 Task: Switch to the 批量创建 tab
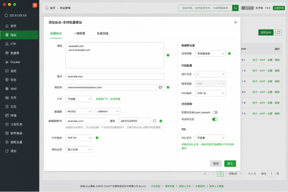pyautogui.click(x=103, y=33)
